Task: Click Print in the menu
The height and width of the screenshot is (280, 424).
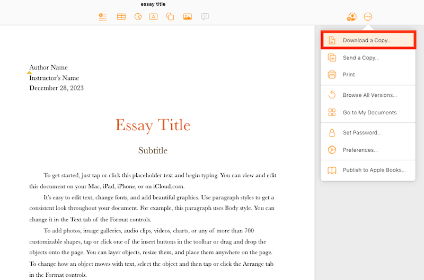Action: (349, 75)
